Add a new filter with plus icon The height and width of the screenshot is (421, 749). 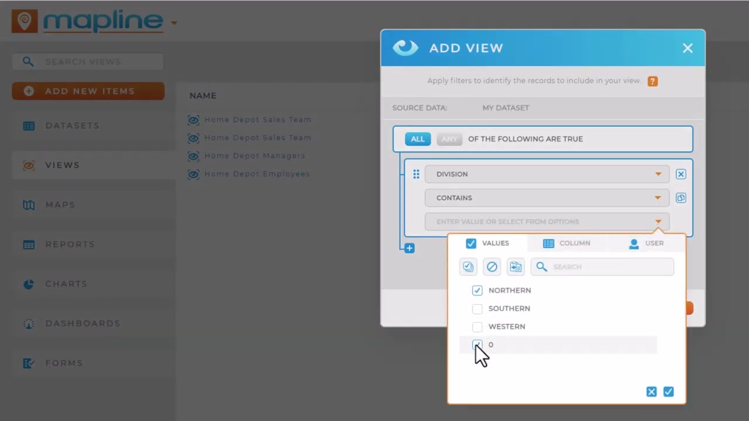point(410,249)
